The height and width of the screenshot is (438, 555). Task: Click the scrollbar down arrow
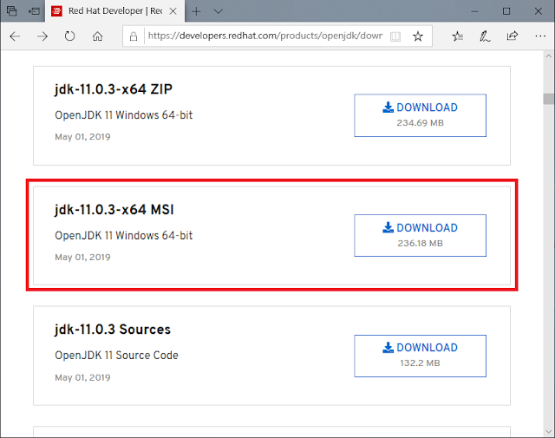pos(549,432)
